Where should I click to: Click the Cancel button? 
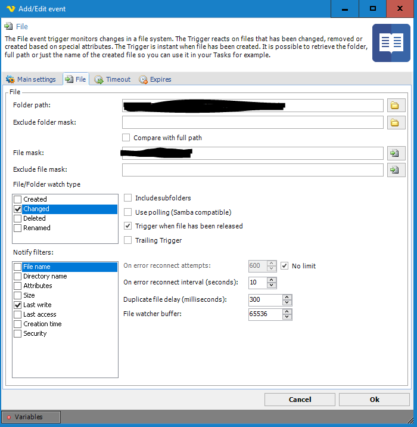[x=300, y=400]
